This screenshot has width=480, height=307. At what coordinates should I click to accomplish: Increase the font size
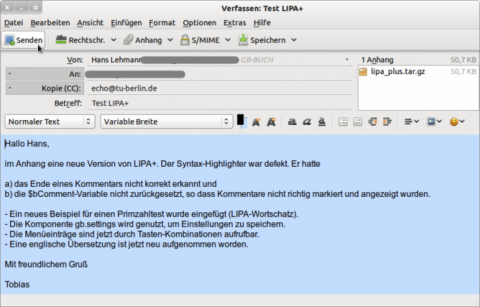point(271,122)
